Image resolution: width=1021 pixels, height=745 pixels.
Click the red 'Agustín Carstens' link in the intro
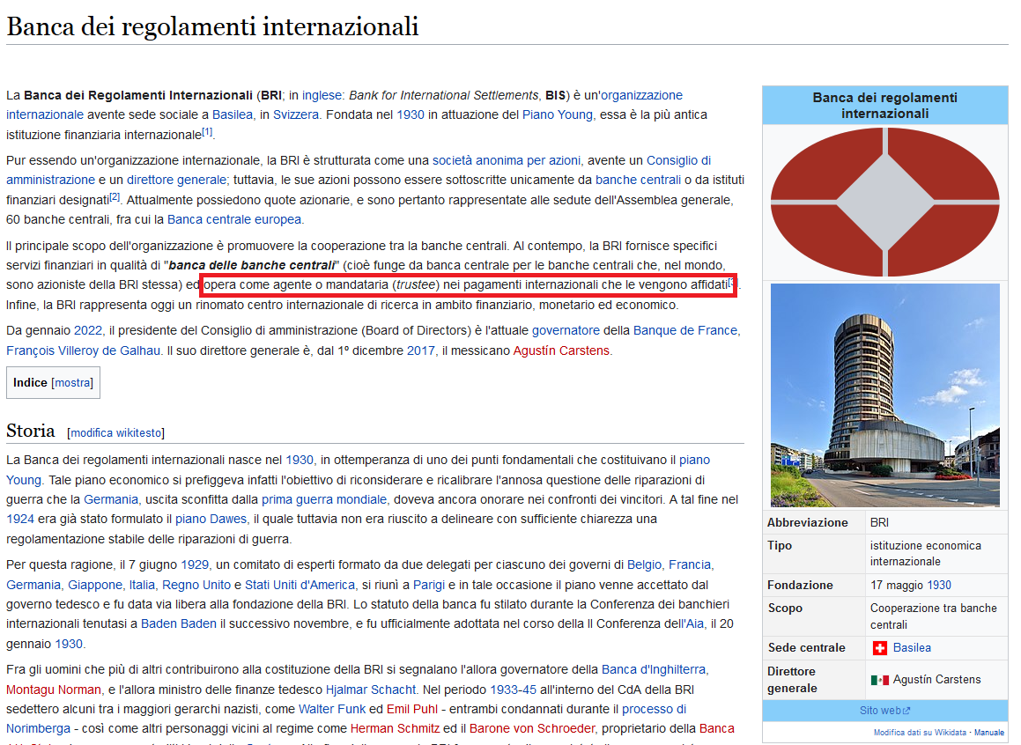[x=561, y=350]
